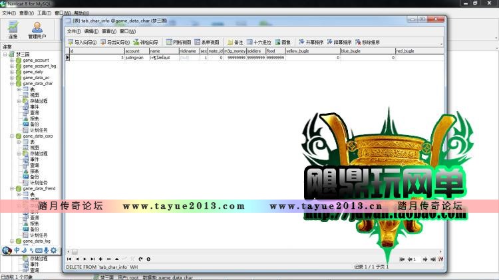This screenshot has height=280, width=499.
Task: Go to previous record in navigator
Action: tap(77, 259)
